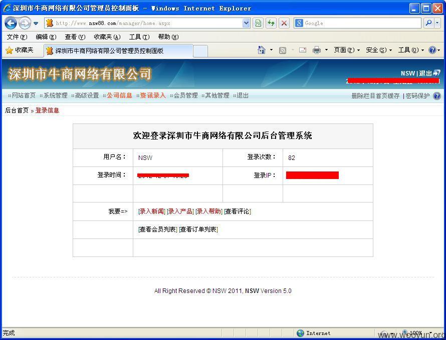The height and width of the screenshot is (340, 446).
Task: Open the 工具(T) menu
Action: pyautogui.click(x=139, y=37)
